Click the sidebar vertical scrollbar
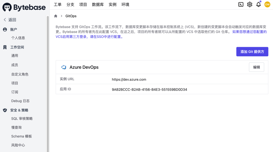The image size is (273, 152). coord(48,84)
